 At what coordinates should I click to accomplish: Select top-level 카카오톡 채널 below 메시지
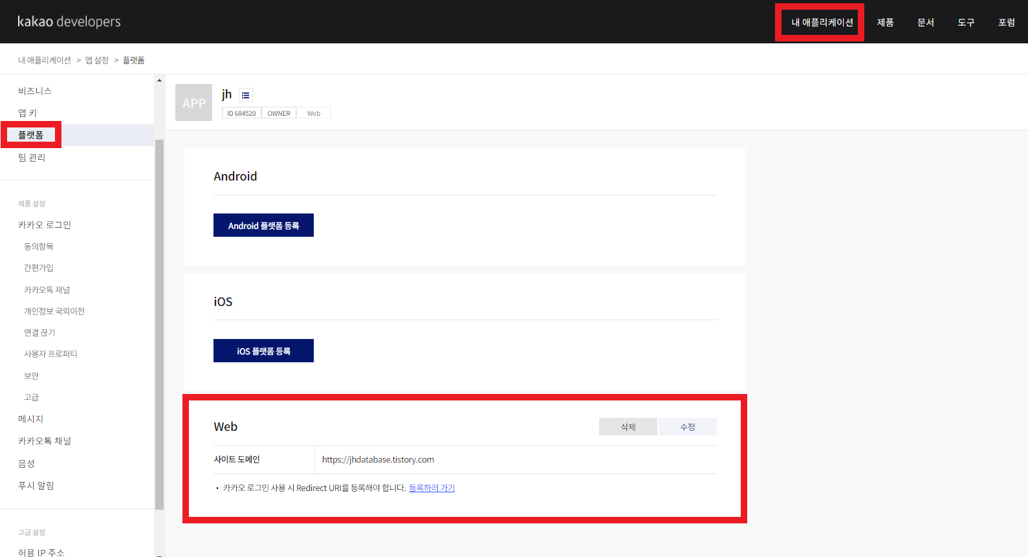[x=45, y=441]
